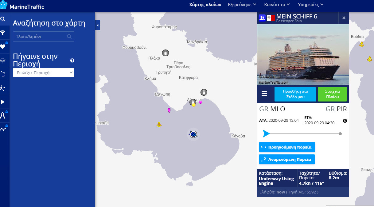Screen dimensions: 374x207
Task: Click the Στοιχεία Πλοίου button
Action: [332, 94]
